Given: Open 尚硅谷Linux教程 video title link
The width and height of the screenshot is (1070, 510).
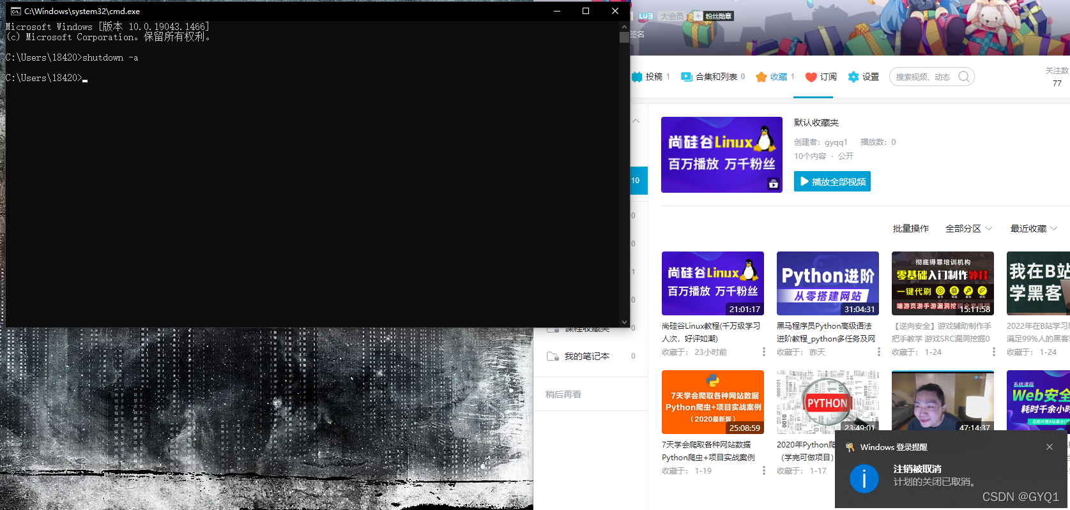Looking at the screenshot, I should pos(711,332).
